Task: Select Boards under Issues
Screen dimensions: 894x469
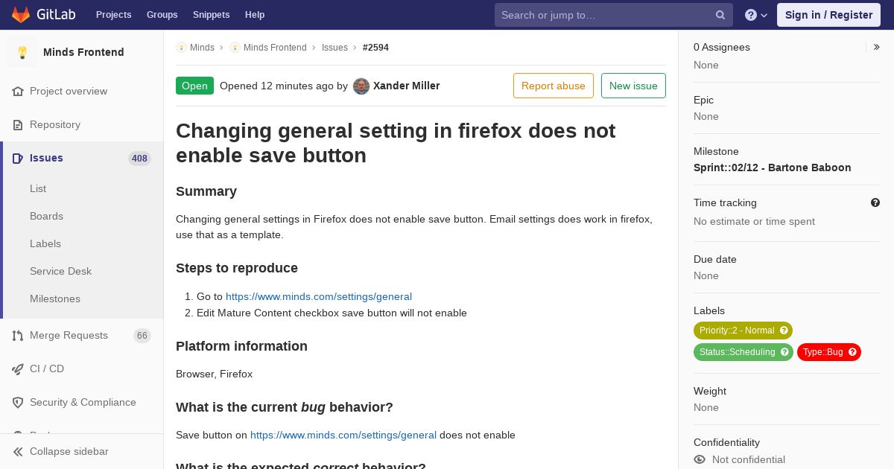Action: click(x=46, y=216)
